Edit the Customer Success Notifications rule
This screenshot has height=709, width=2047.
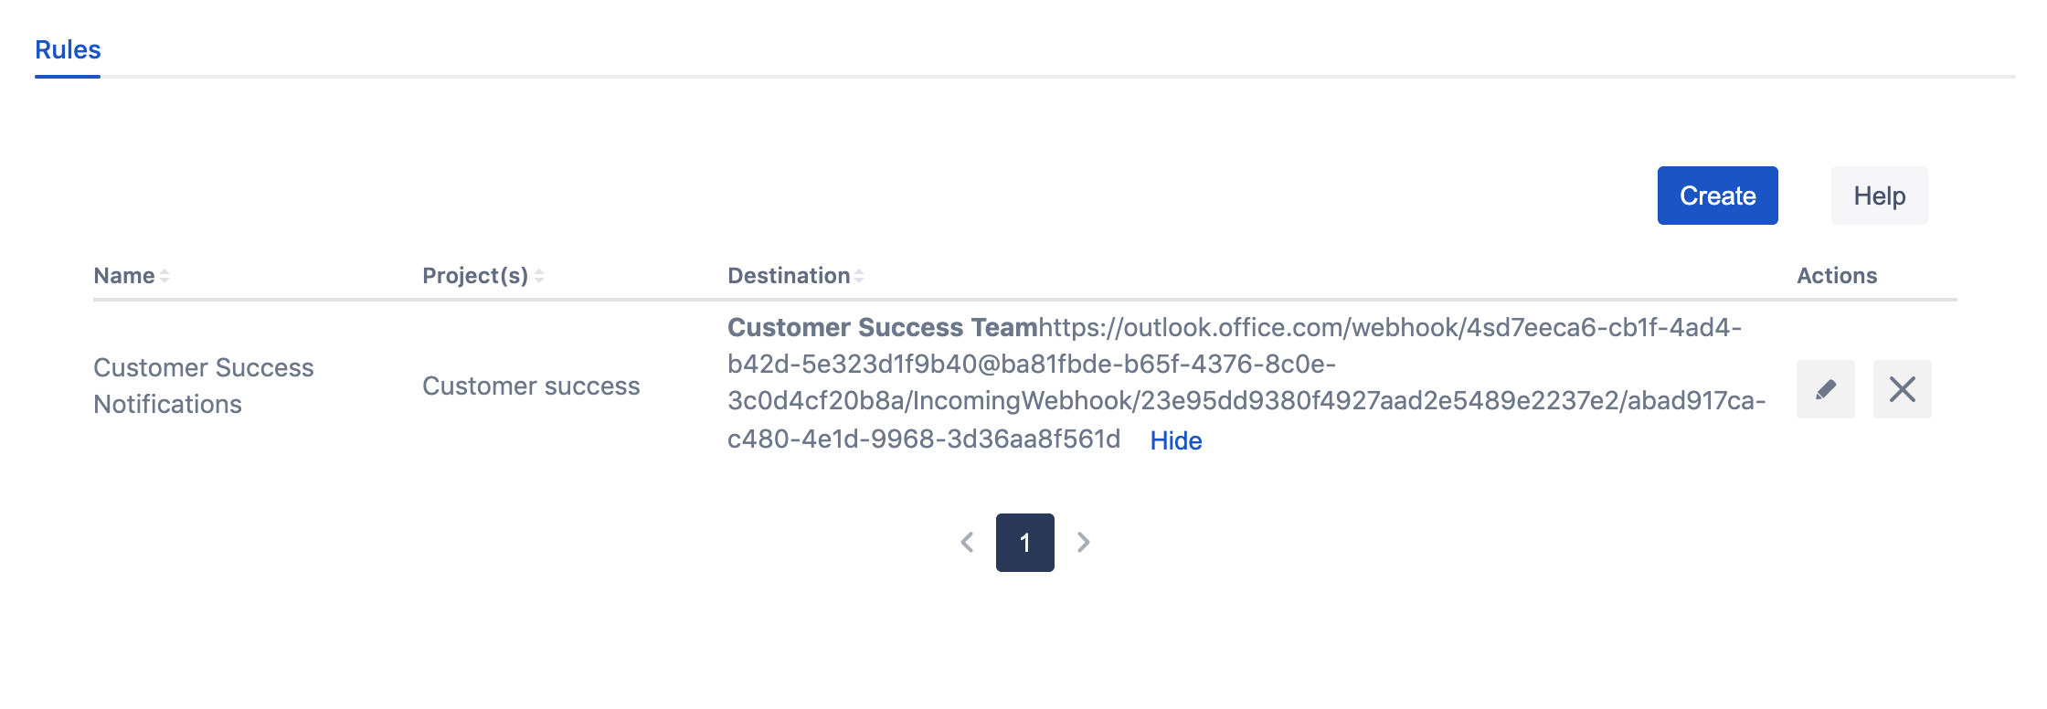point(1825,389)
